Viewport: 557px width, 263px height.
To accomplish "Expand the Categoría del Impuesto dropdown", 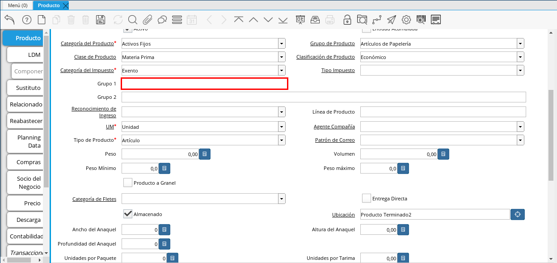I will [x=282, y=70].
